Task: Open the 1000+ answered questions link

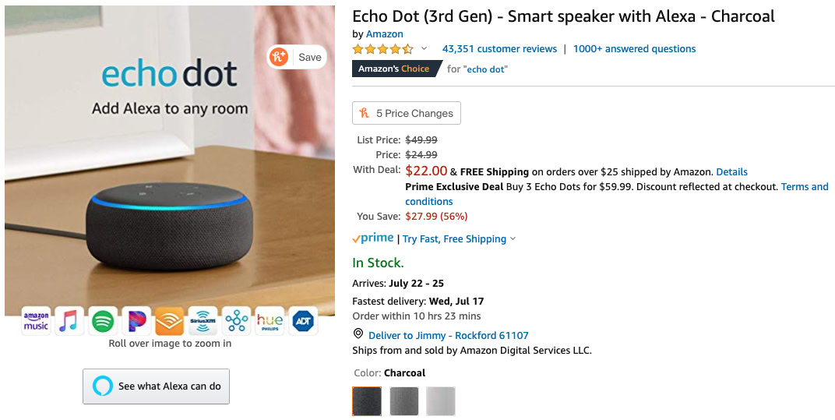Action: [634, 48]
